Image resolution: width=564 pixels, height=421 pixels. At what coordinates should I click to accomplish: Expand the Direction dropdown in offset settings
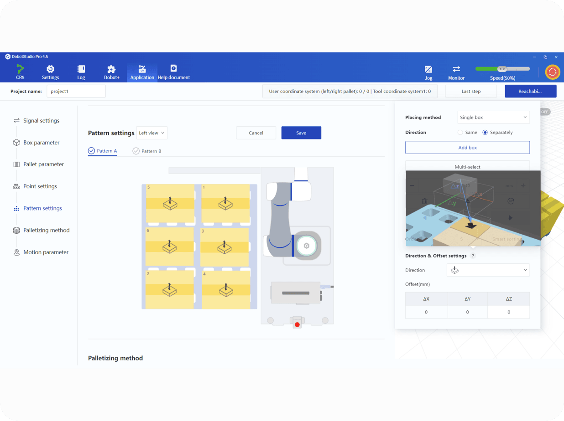[x=488, y=270]
